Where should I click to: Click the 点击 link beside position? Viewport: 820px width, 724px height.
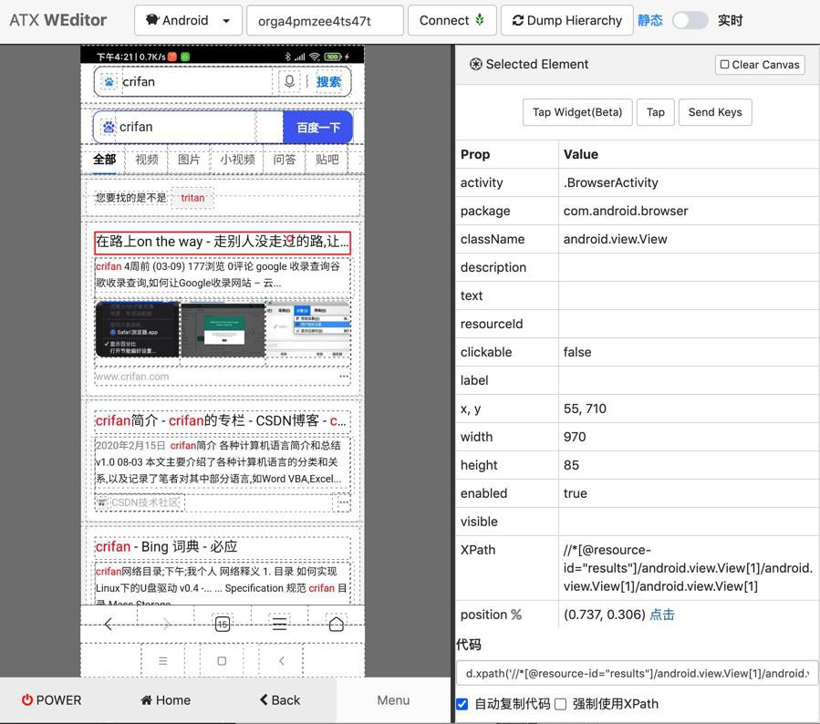click(662, 615)
